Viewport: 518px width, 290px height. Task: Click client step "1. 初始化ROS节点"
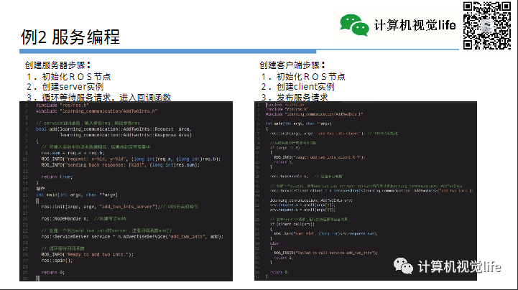(303, 77)
